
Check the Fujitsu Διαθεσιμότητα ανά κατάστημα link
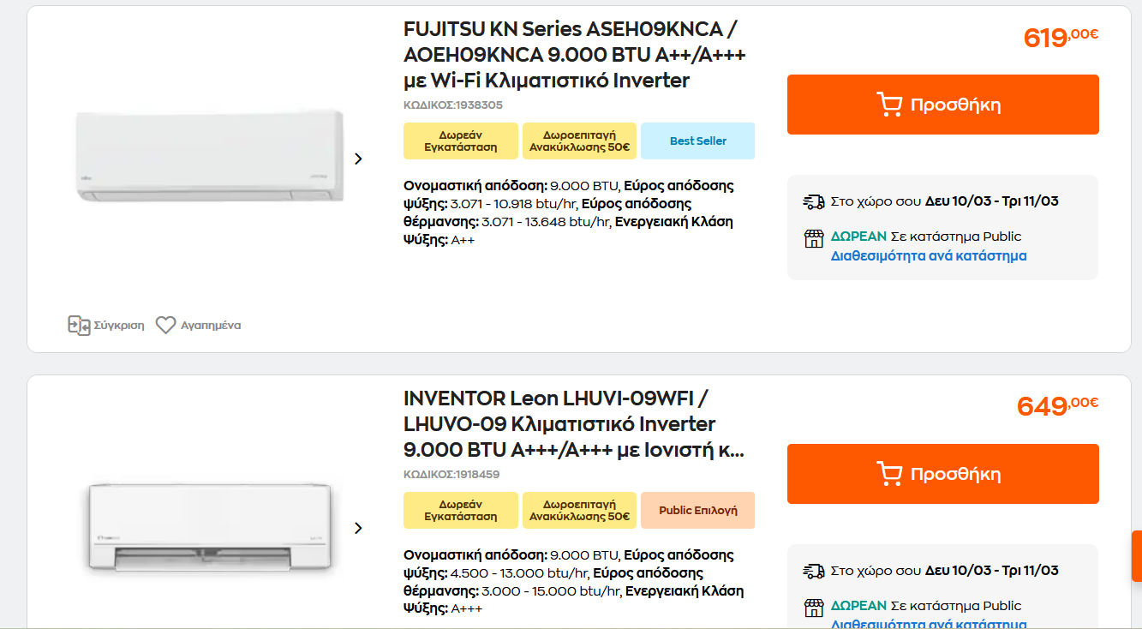click(x=929, y=256)
